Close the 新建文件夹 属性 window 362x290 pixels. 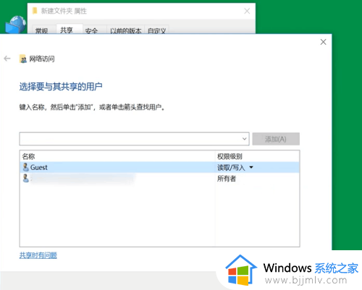[x=247, y=11]
